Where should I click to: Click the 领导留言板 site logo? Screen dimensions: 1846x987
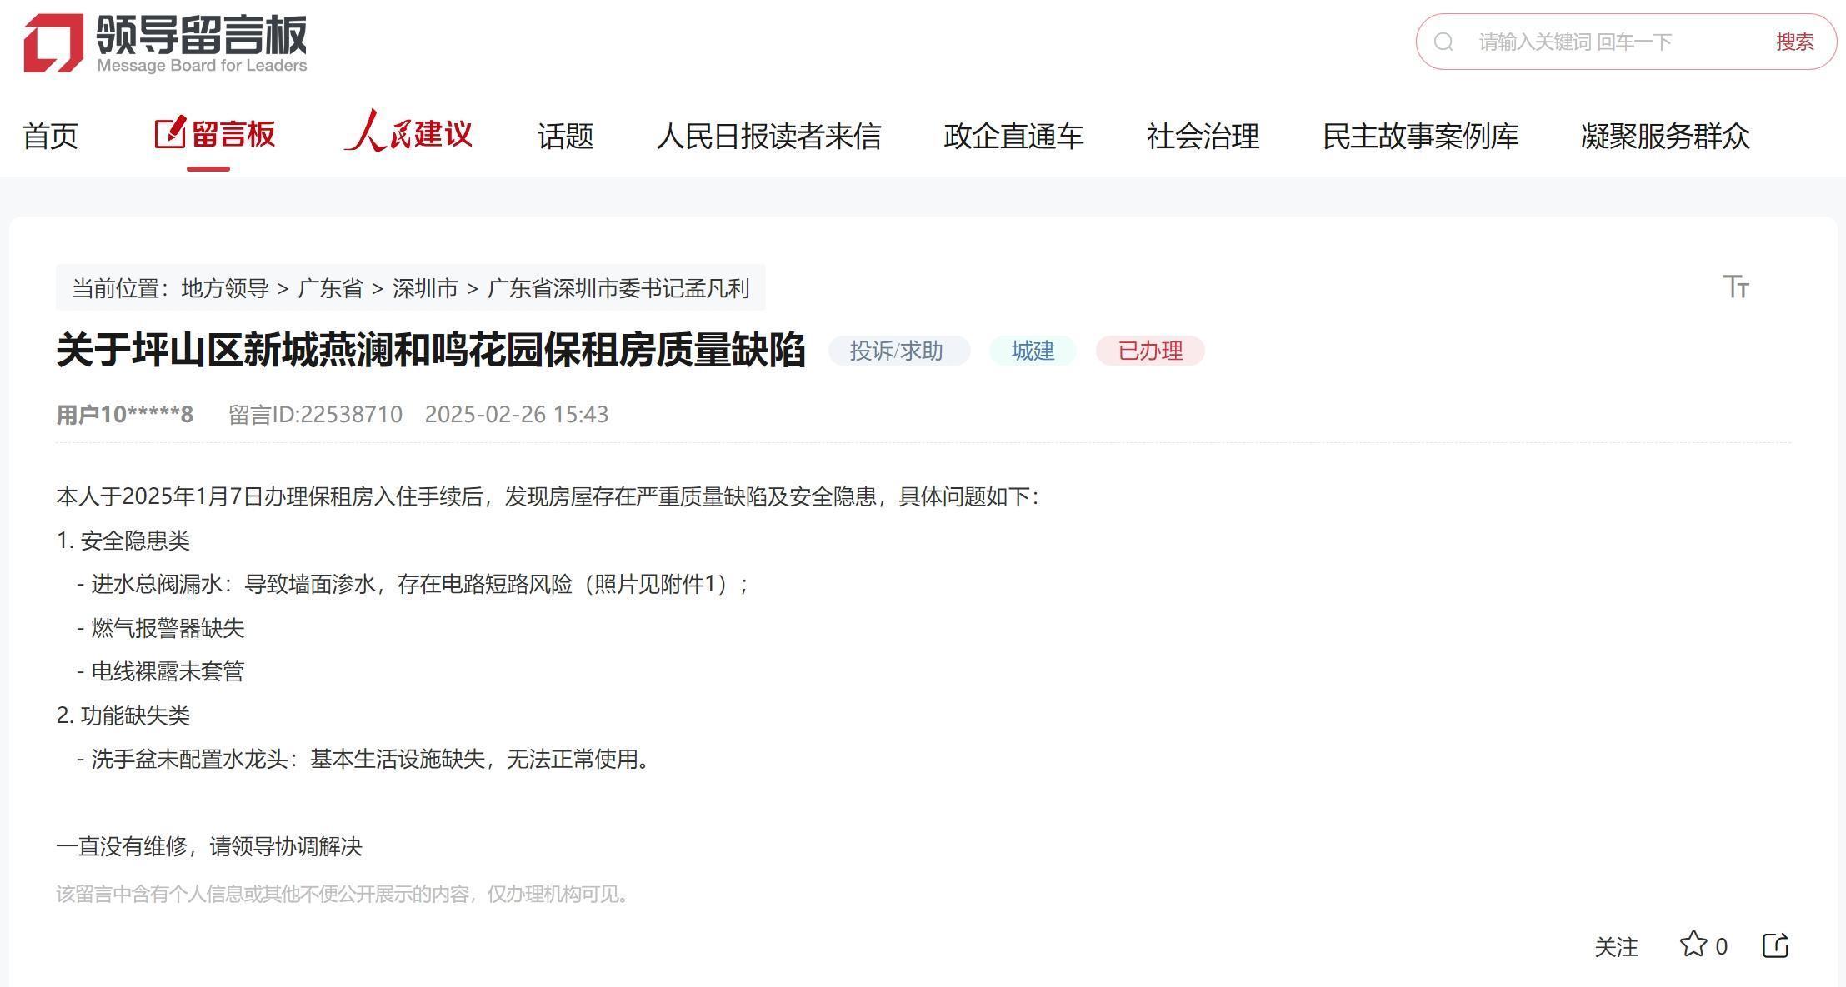(x=165, y=42)
